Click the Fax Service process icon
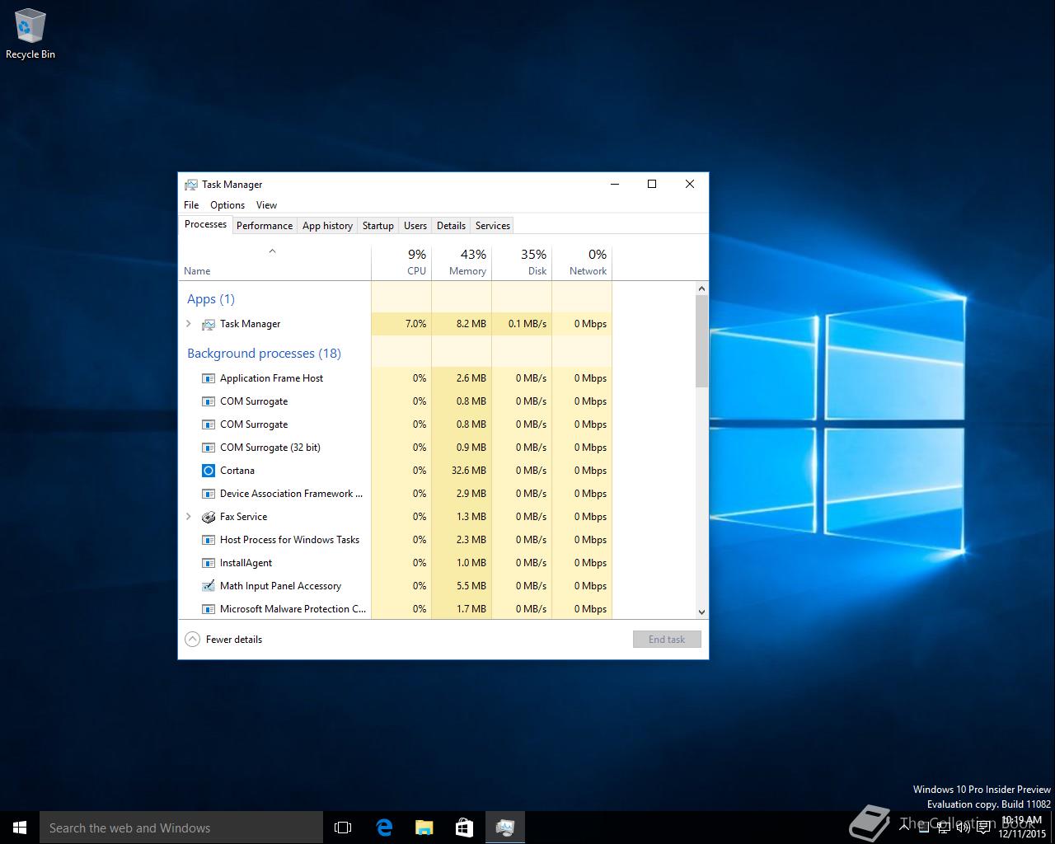Viewport: 1055px width, 844px height. [x=209, y=517]
